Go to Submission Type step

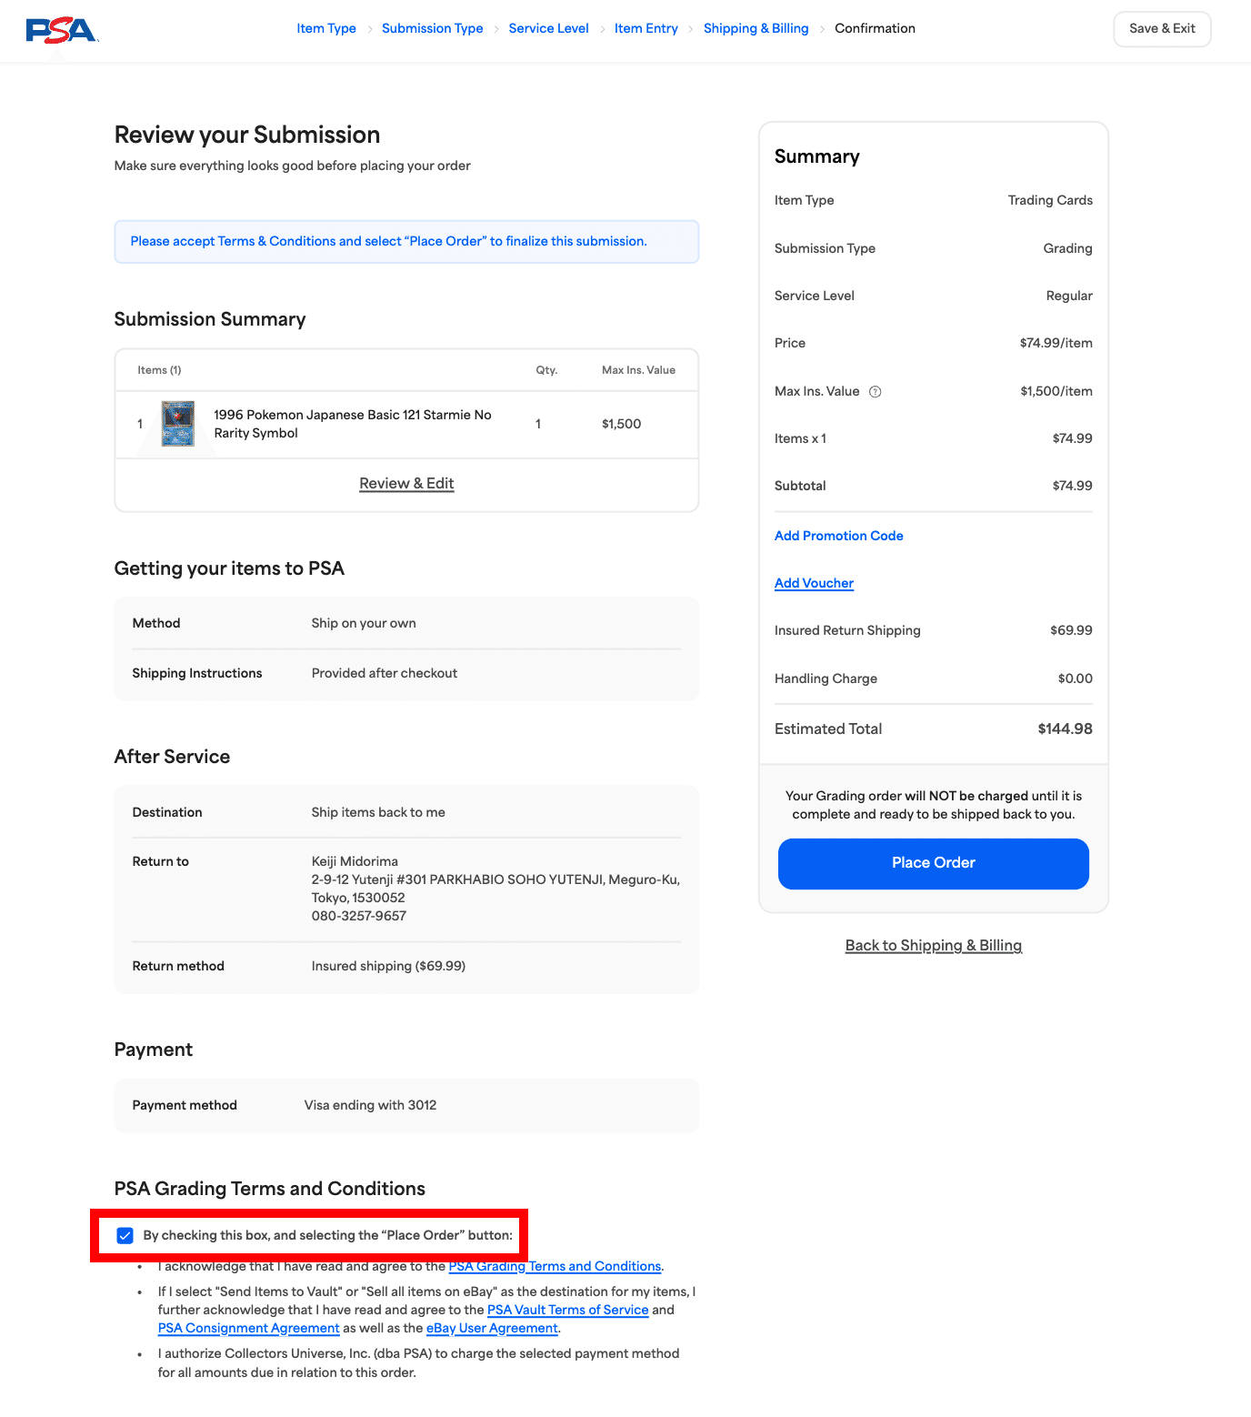tap(433, 28)
